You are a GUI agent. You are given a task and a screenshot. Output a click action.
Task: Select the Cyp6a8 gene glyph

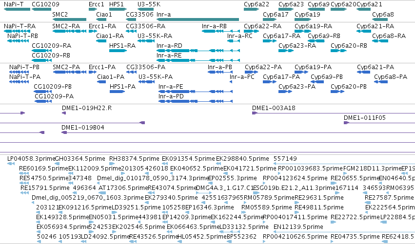380,19
